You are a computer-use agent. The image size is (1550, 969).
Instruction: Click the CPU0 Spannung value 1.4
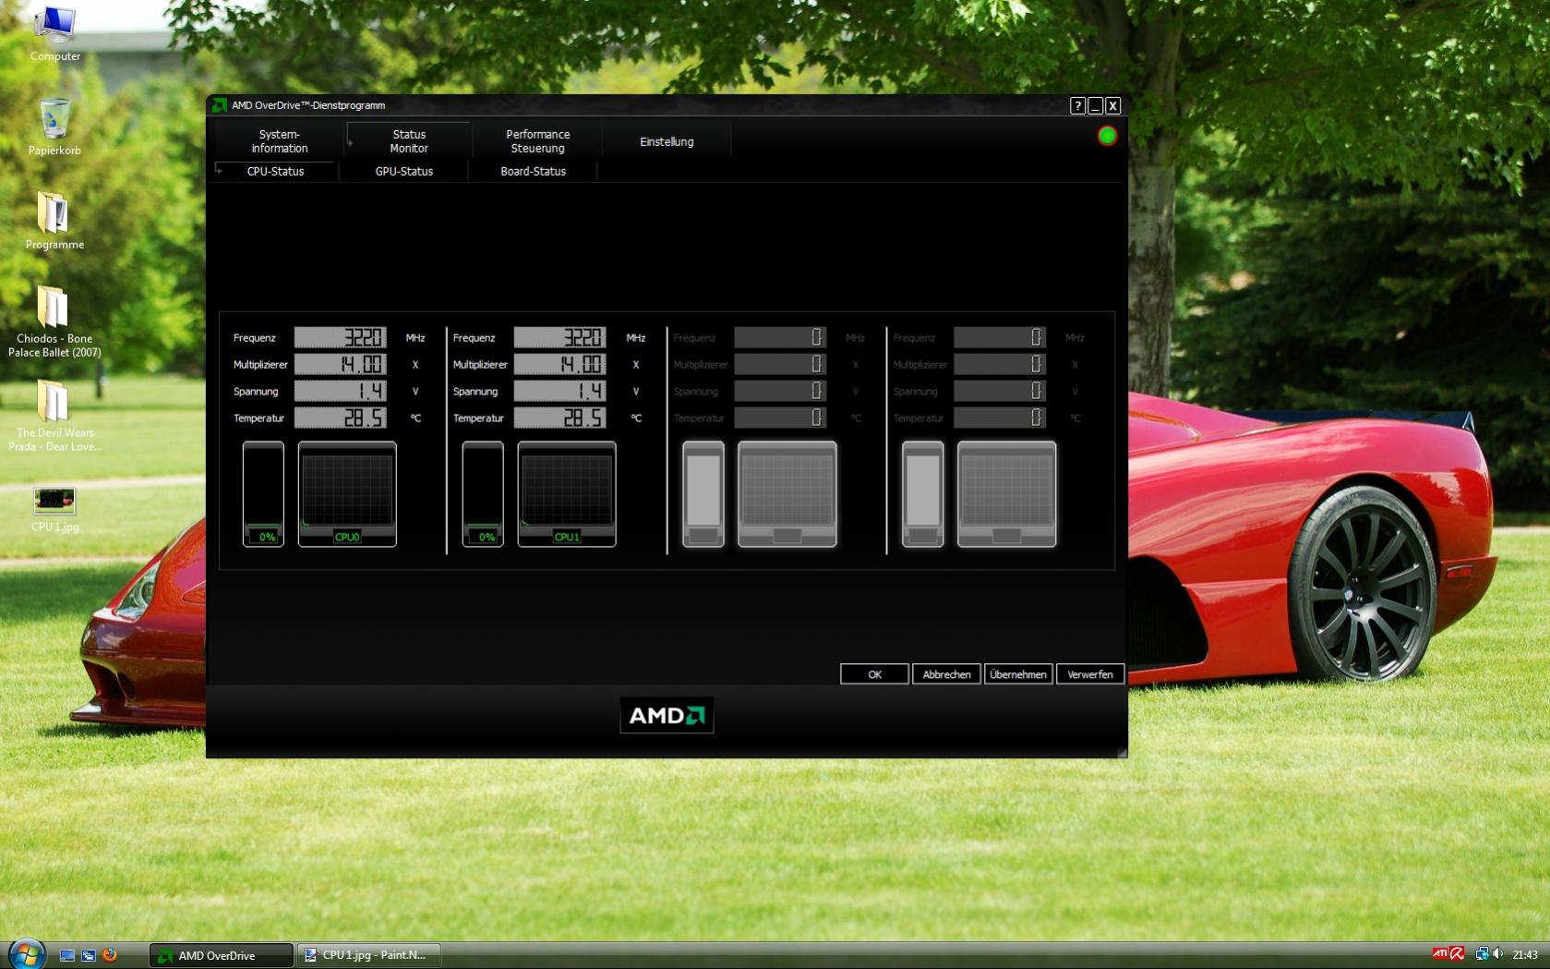click(x=341, y=391)
